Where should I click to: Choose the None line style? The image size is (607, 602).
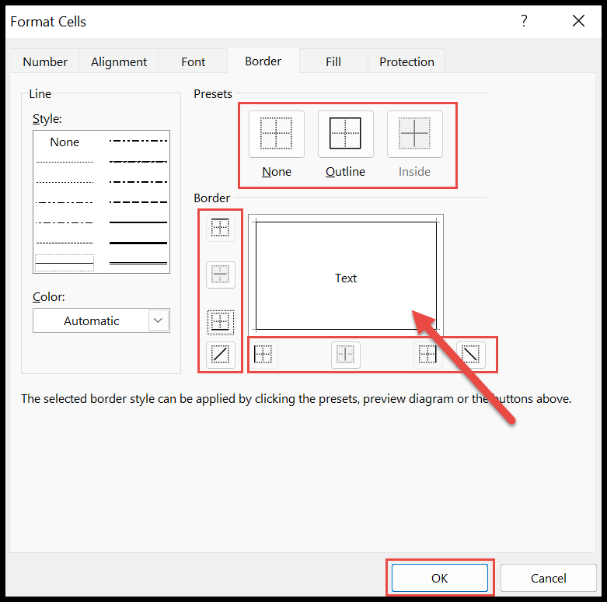[x=65, y=142]
